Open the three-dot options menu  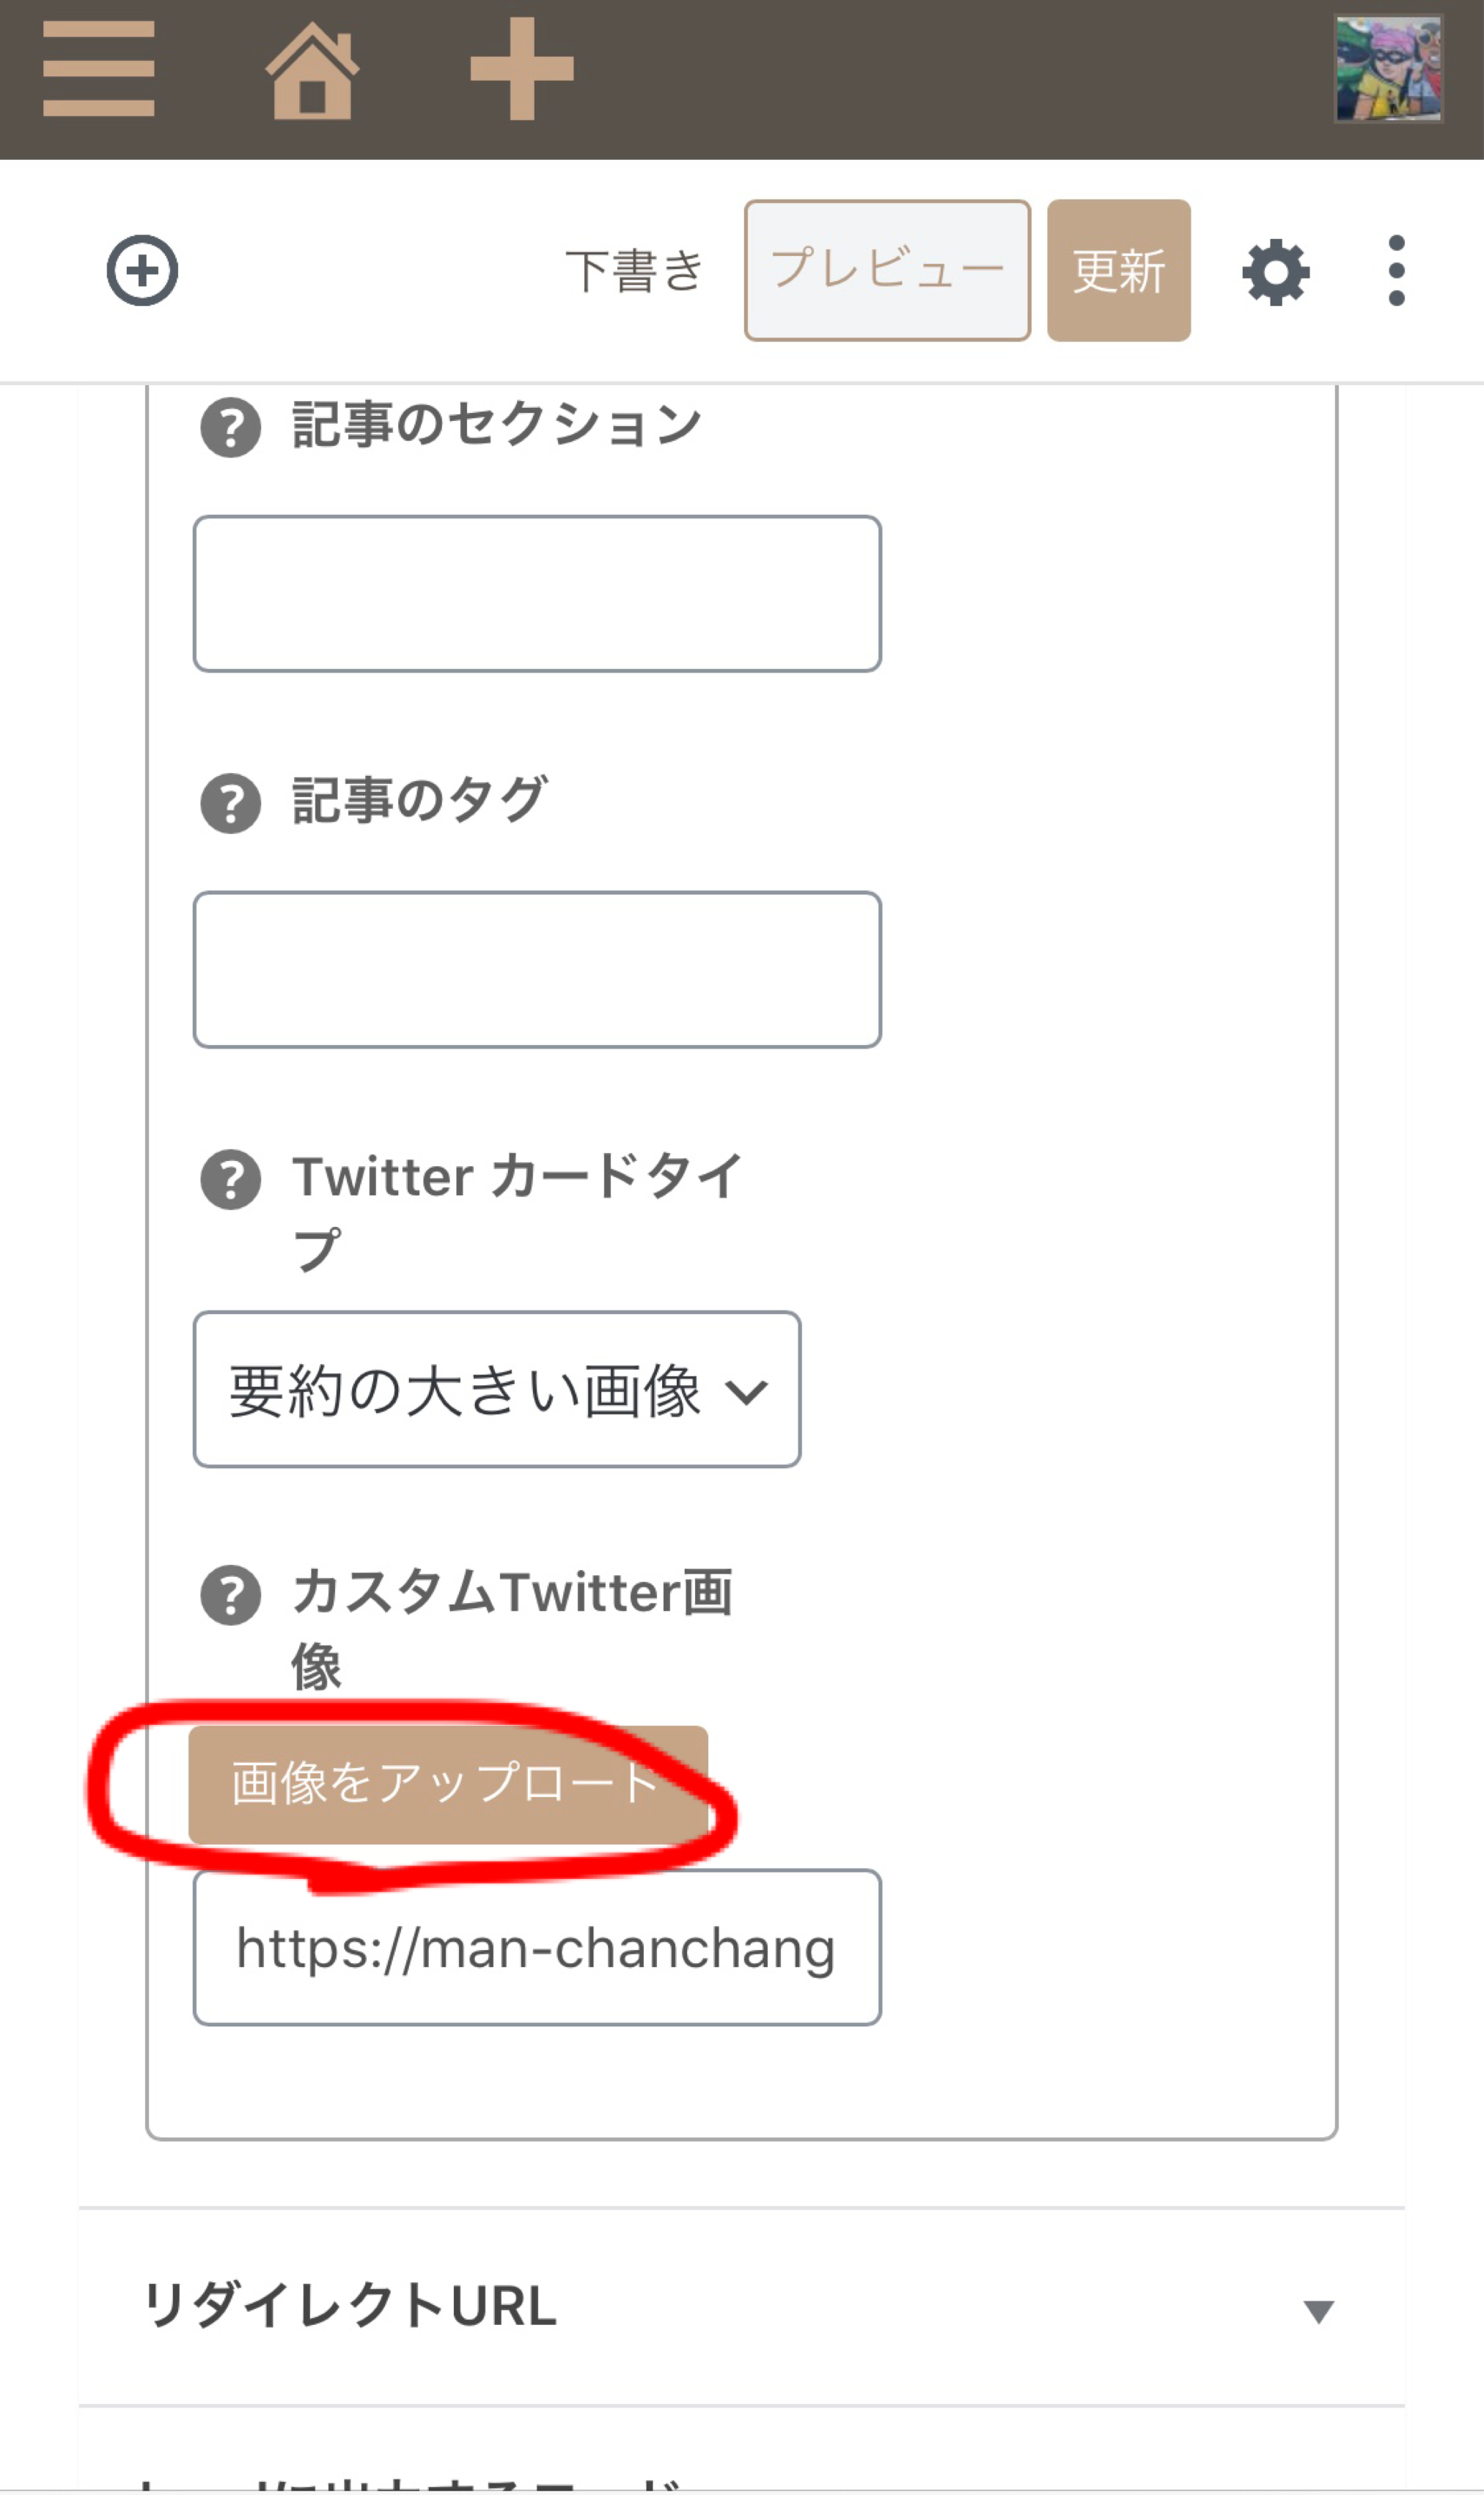[x=1396, y=271]
